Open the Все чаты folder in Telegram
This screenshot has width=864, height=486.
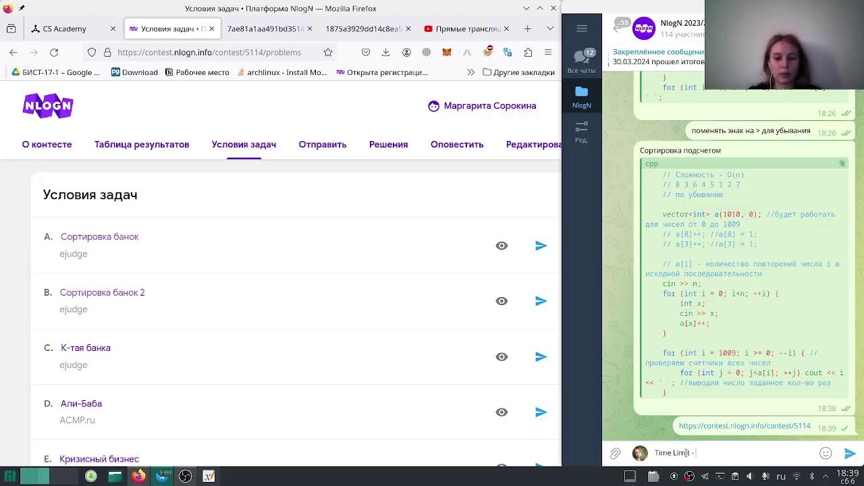[x=581, y=61]
